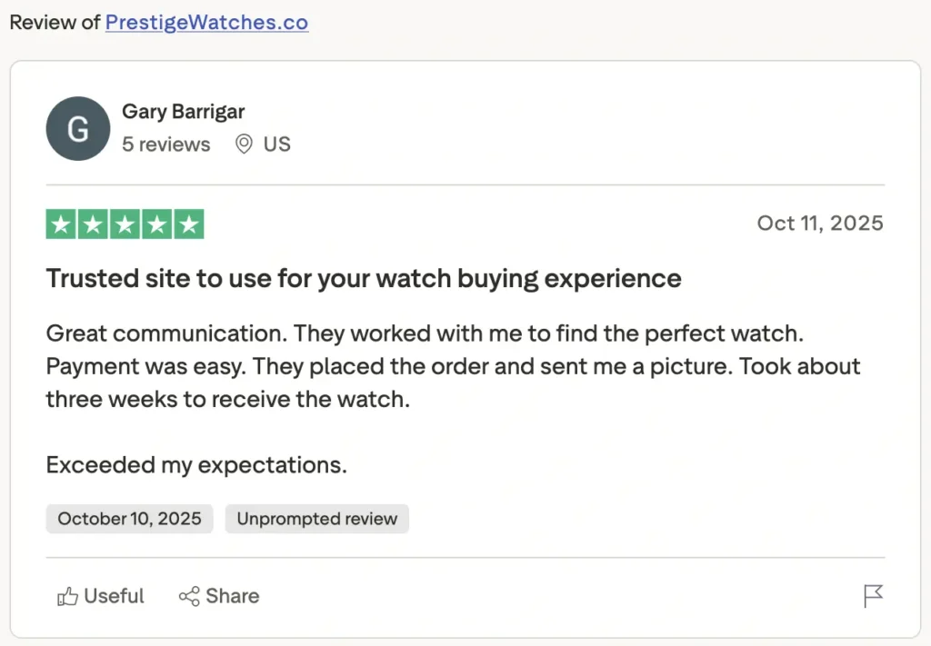
Task: Select Gary Barrigar's circular G avatar
Action: point(78,128)
